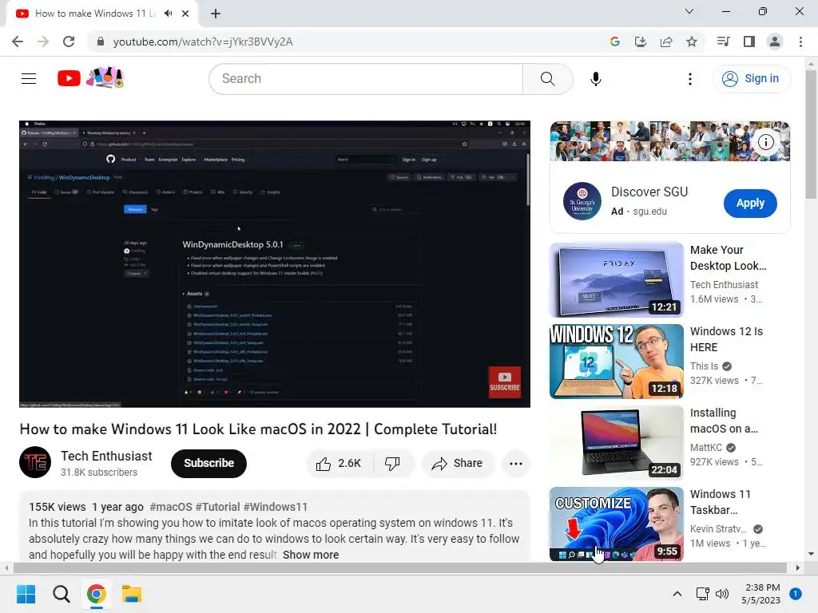Dislike the video with thumbs down

tap(393, 464)
